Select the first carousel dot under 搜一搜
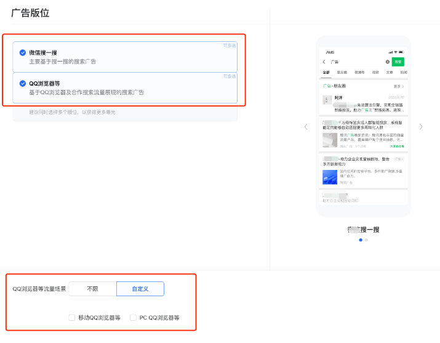This screenshot has height=343, width=440. (361, 240)
